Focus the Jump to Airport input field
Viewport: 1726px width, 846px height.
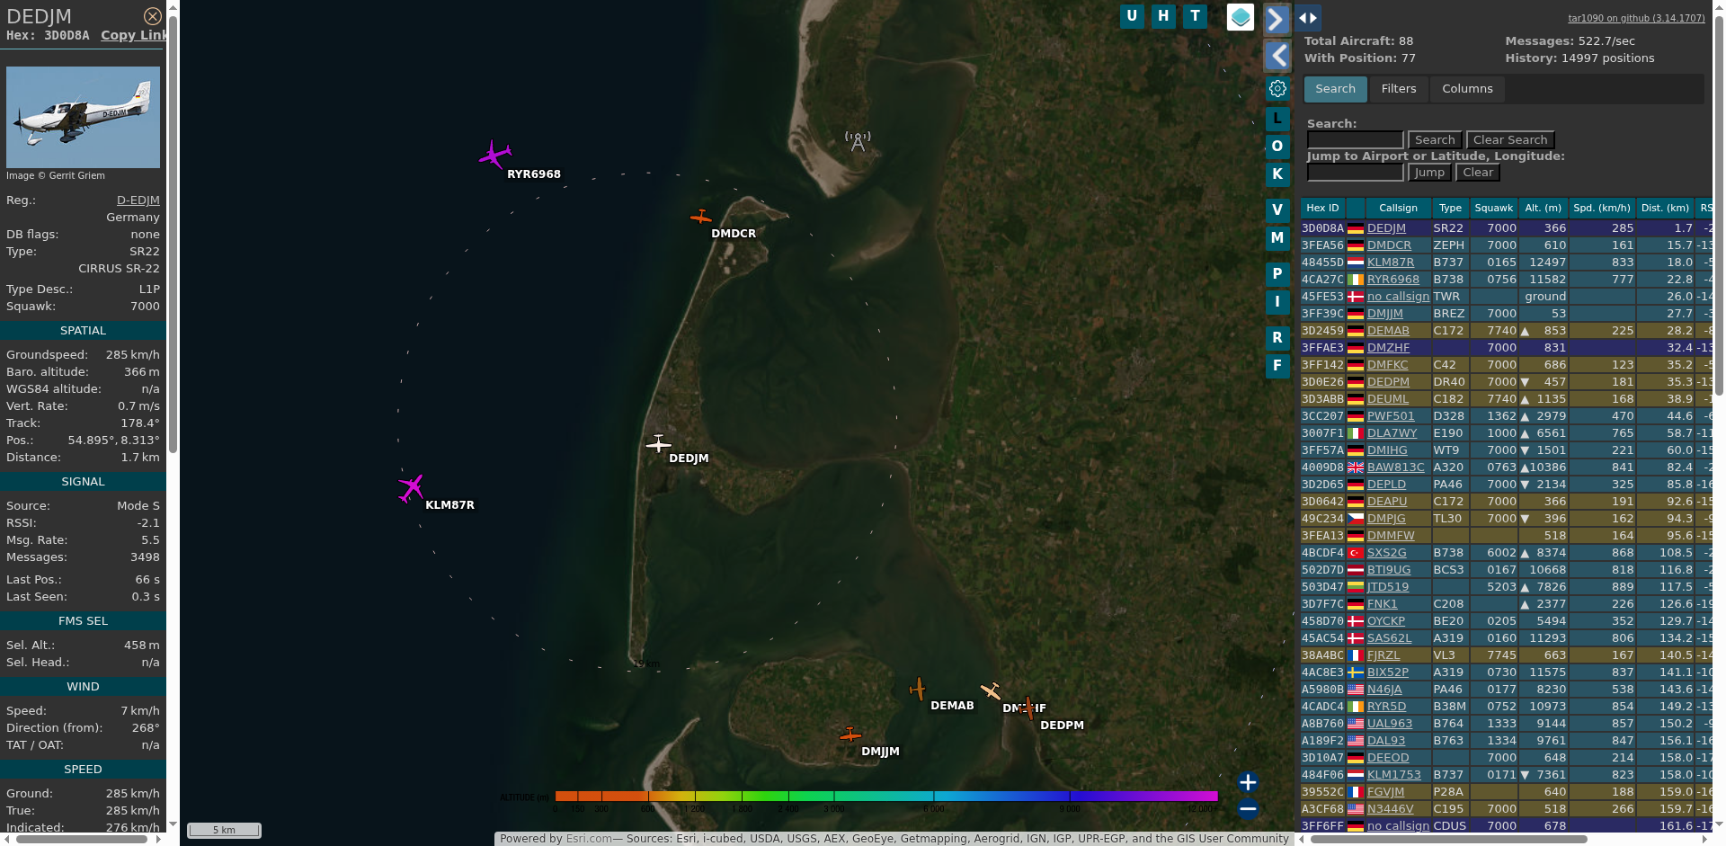[x=1355, y=173]
